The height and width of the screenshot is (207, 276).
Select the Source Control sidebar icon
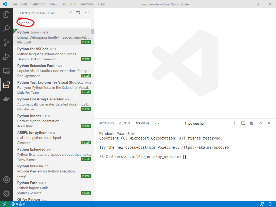coord(6,43)
